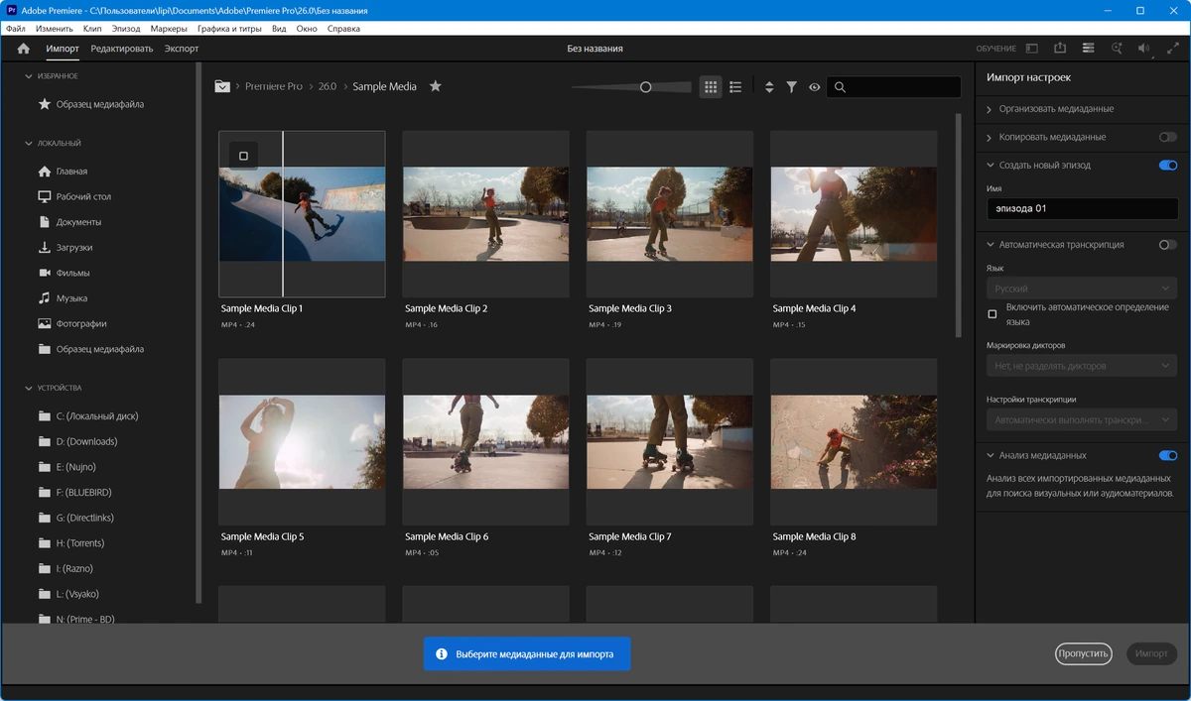The image size is (1191, 701).
Task: Open Маркировка дикторов dropdown
Action: tap(1082, 367)
